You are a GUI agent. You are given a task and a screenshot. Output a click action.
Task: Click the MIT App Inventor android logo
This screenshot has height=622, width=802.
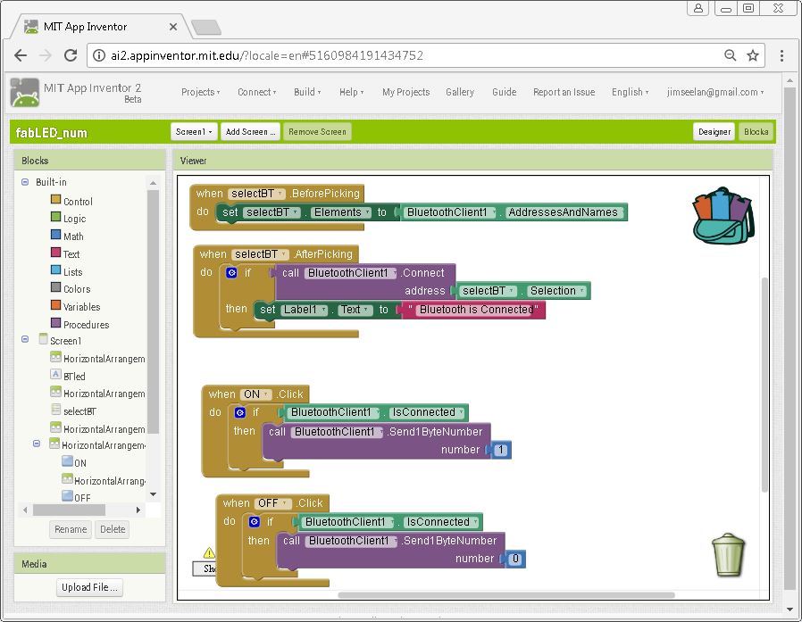point(24,93)
